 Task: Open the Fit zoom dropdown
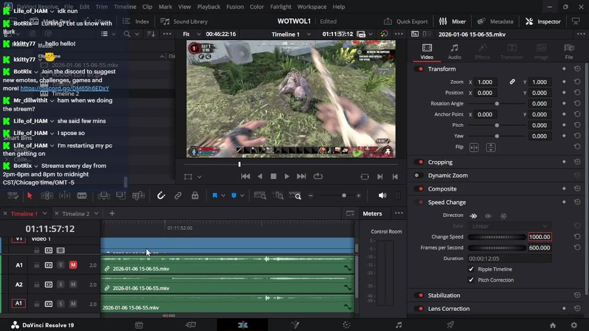[191, 34]
